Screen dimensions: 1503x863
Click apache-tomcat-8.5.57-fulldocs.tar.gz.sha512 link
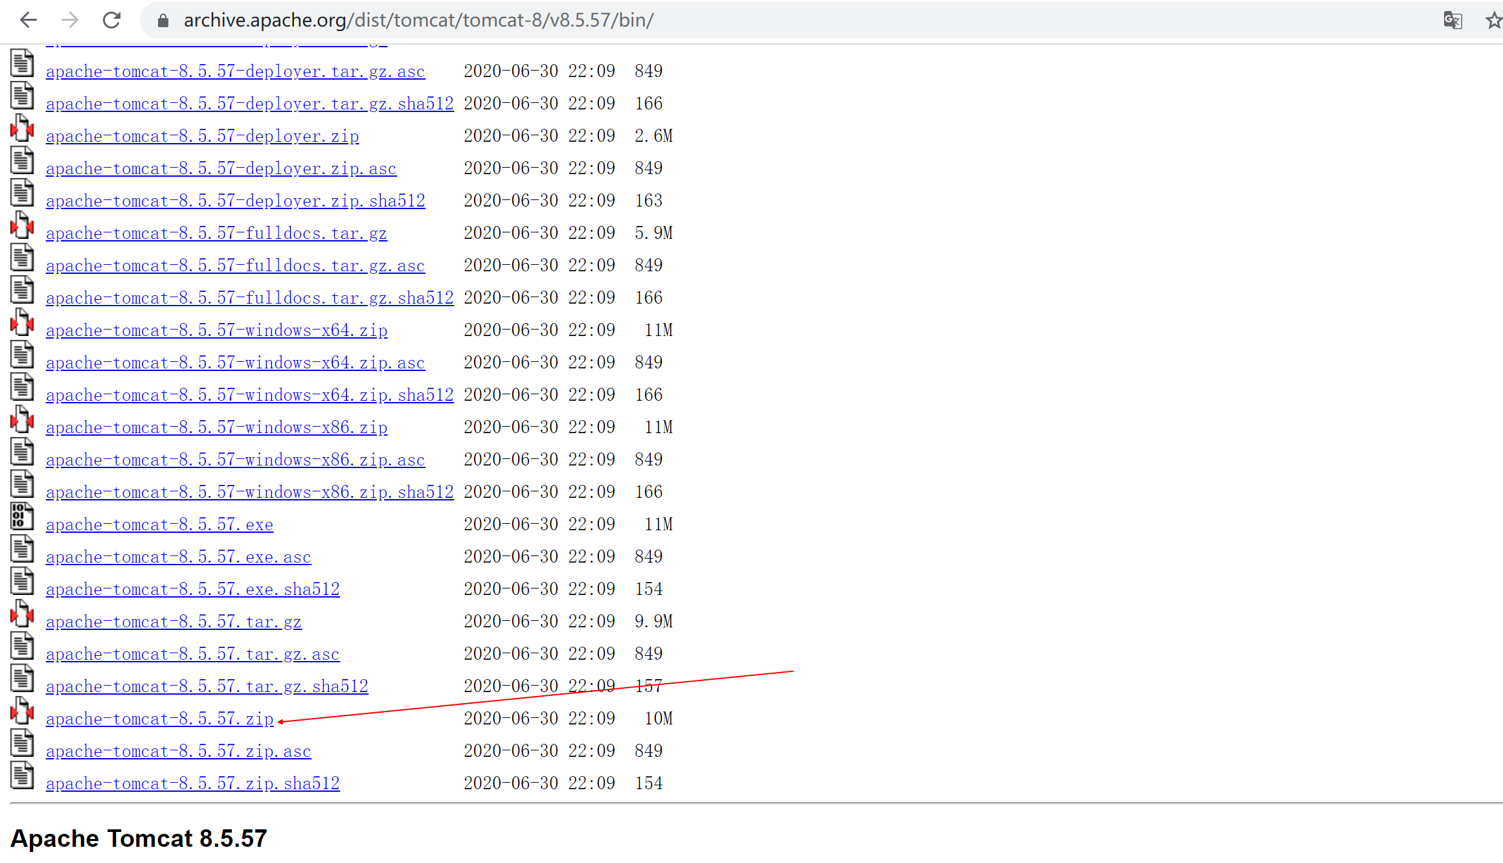(x=249, y=298)
